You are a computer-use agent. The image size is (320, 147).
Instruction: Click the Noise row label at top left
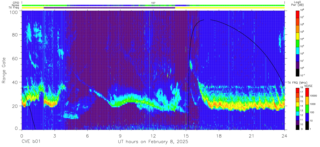point(15,5)
